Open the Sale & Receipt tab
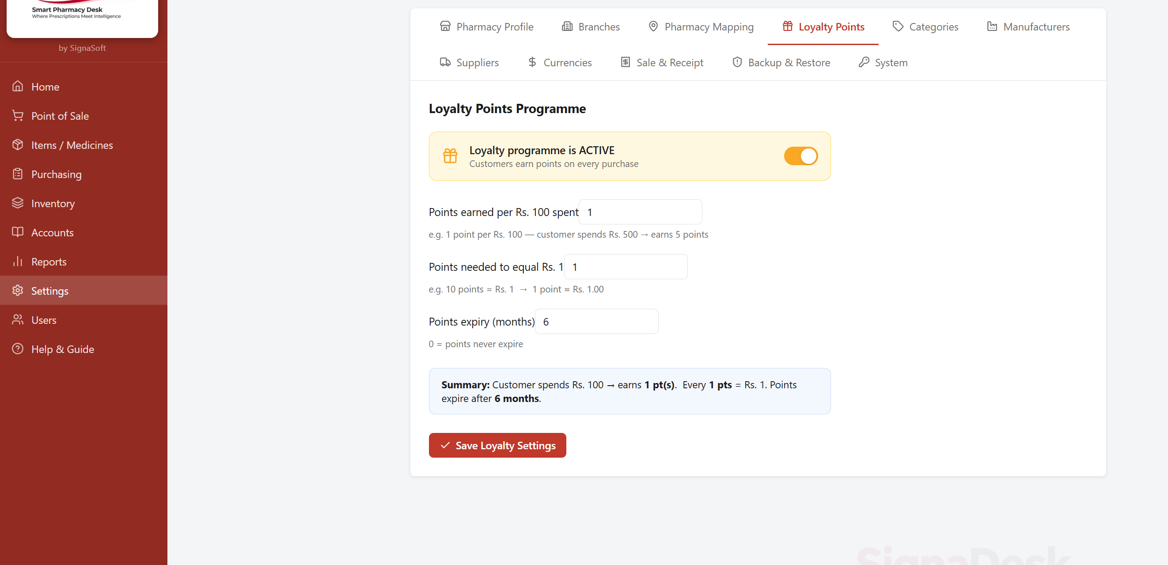 pyautogui.click(x=662, y=63)
